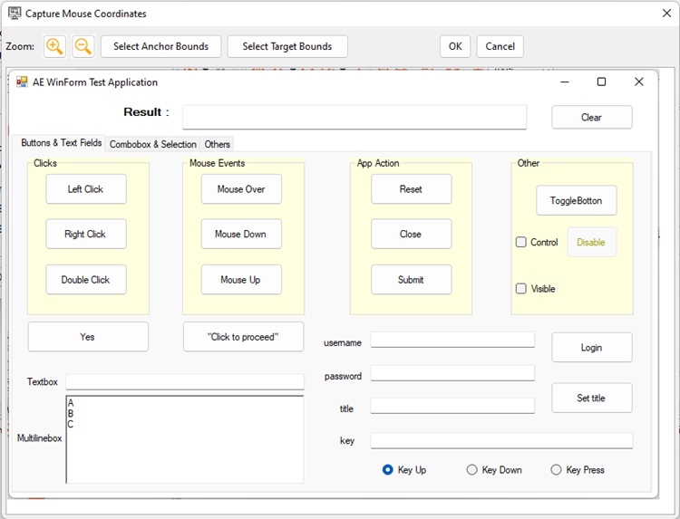Switch to the Combobox & Selection tab
The height and width of the screenshot is (519, 680).
(152, 144)
